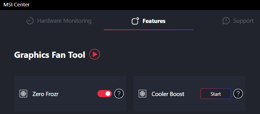Open the Hardware Monitoring tab
The image size is (260, 114).
(59, 21)
